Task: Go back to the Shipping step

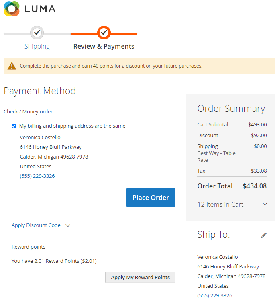Action: 37,46
